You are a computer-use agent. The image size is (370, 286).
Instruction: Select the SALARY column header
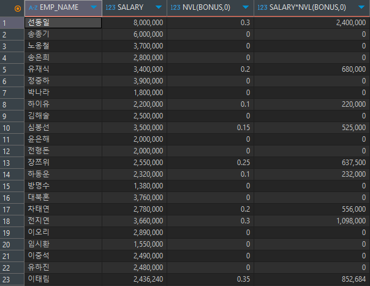click(135, 8)
